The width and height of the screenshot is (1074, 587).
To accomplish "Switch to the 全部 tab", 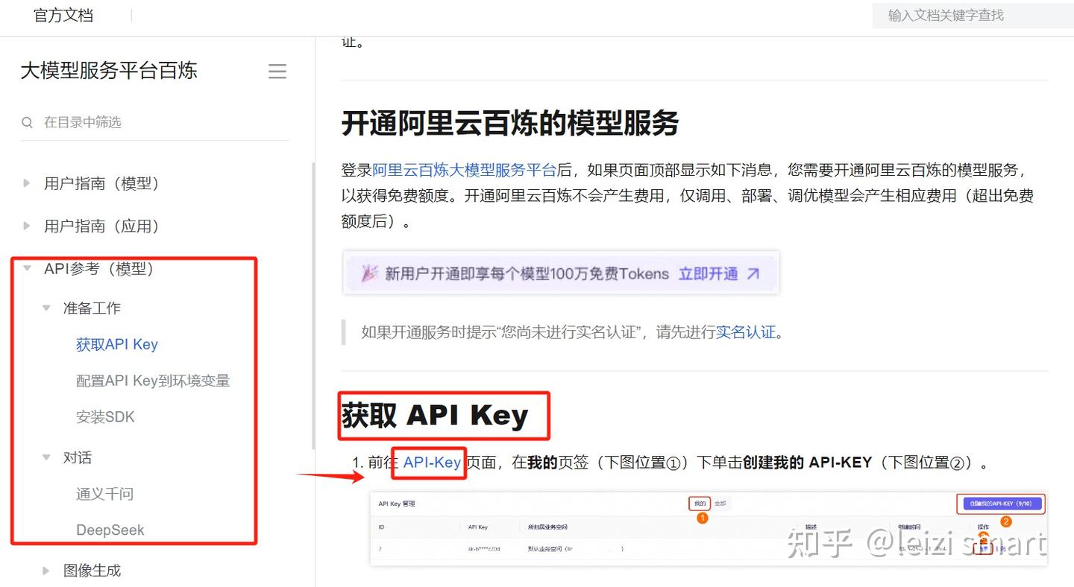I will coord(720,504).
